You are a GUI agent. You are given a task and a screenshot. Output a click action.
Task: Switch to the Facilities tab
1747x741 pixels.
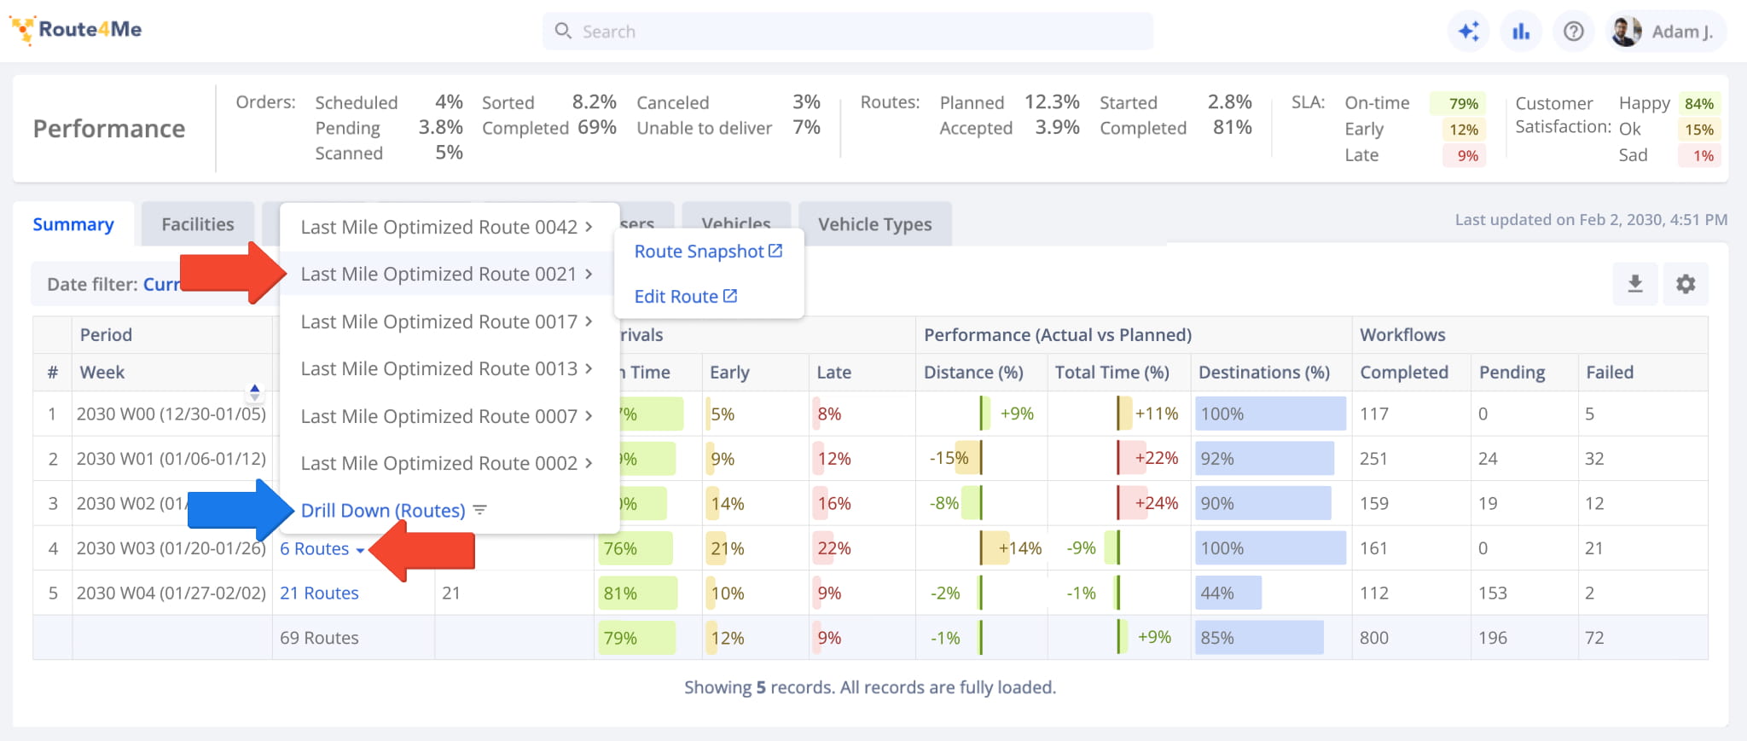click(198, 224)
